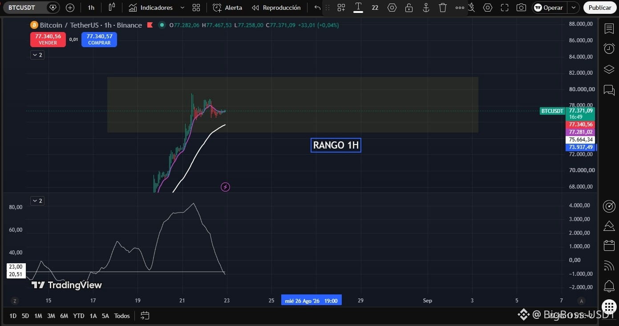Toggle the lock on the selected drawing
This screenshot has width=619, height=326.
point(409,8)
